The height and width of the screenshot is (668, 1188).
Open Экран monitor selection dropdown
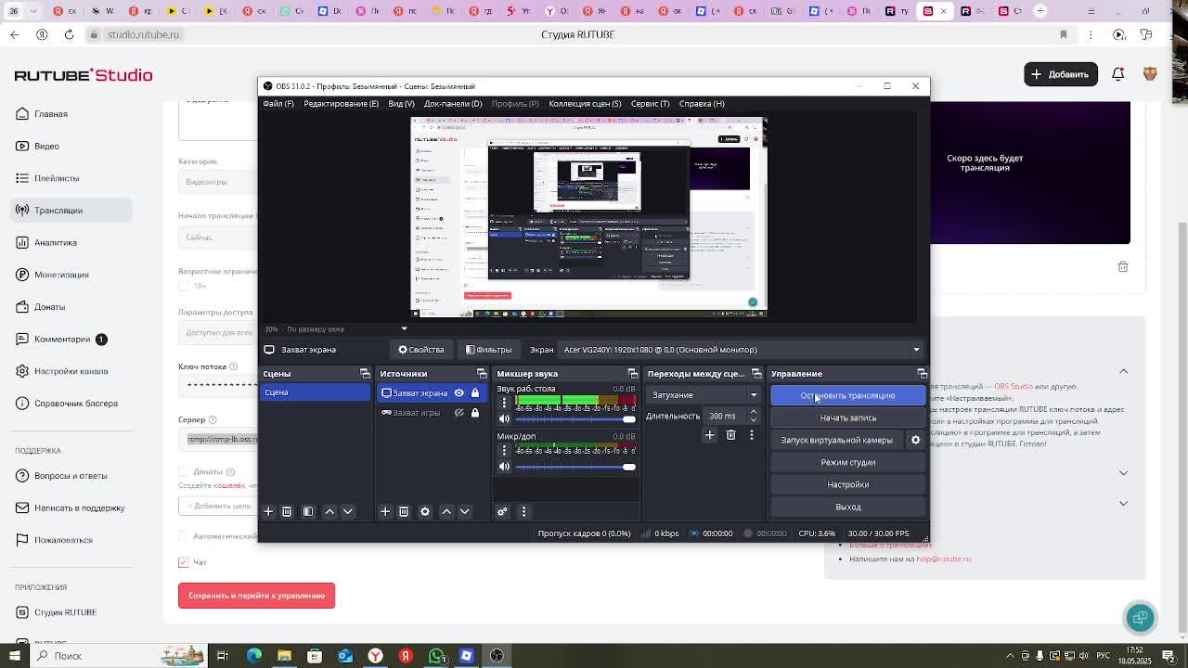(x=742, y=350)
